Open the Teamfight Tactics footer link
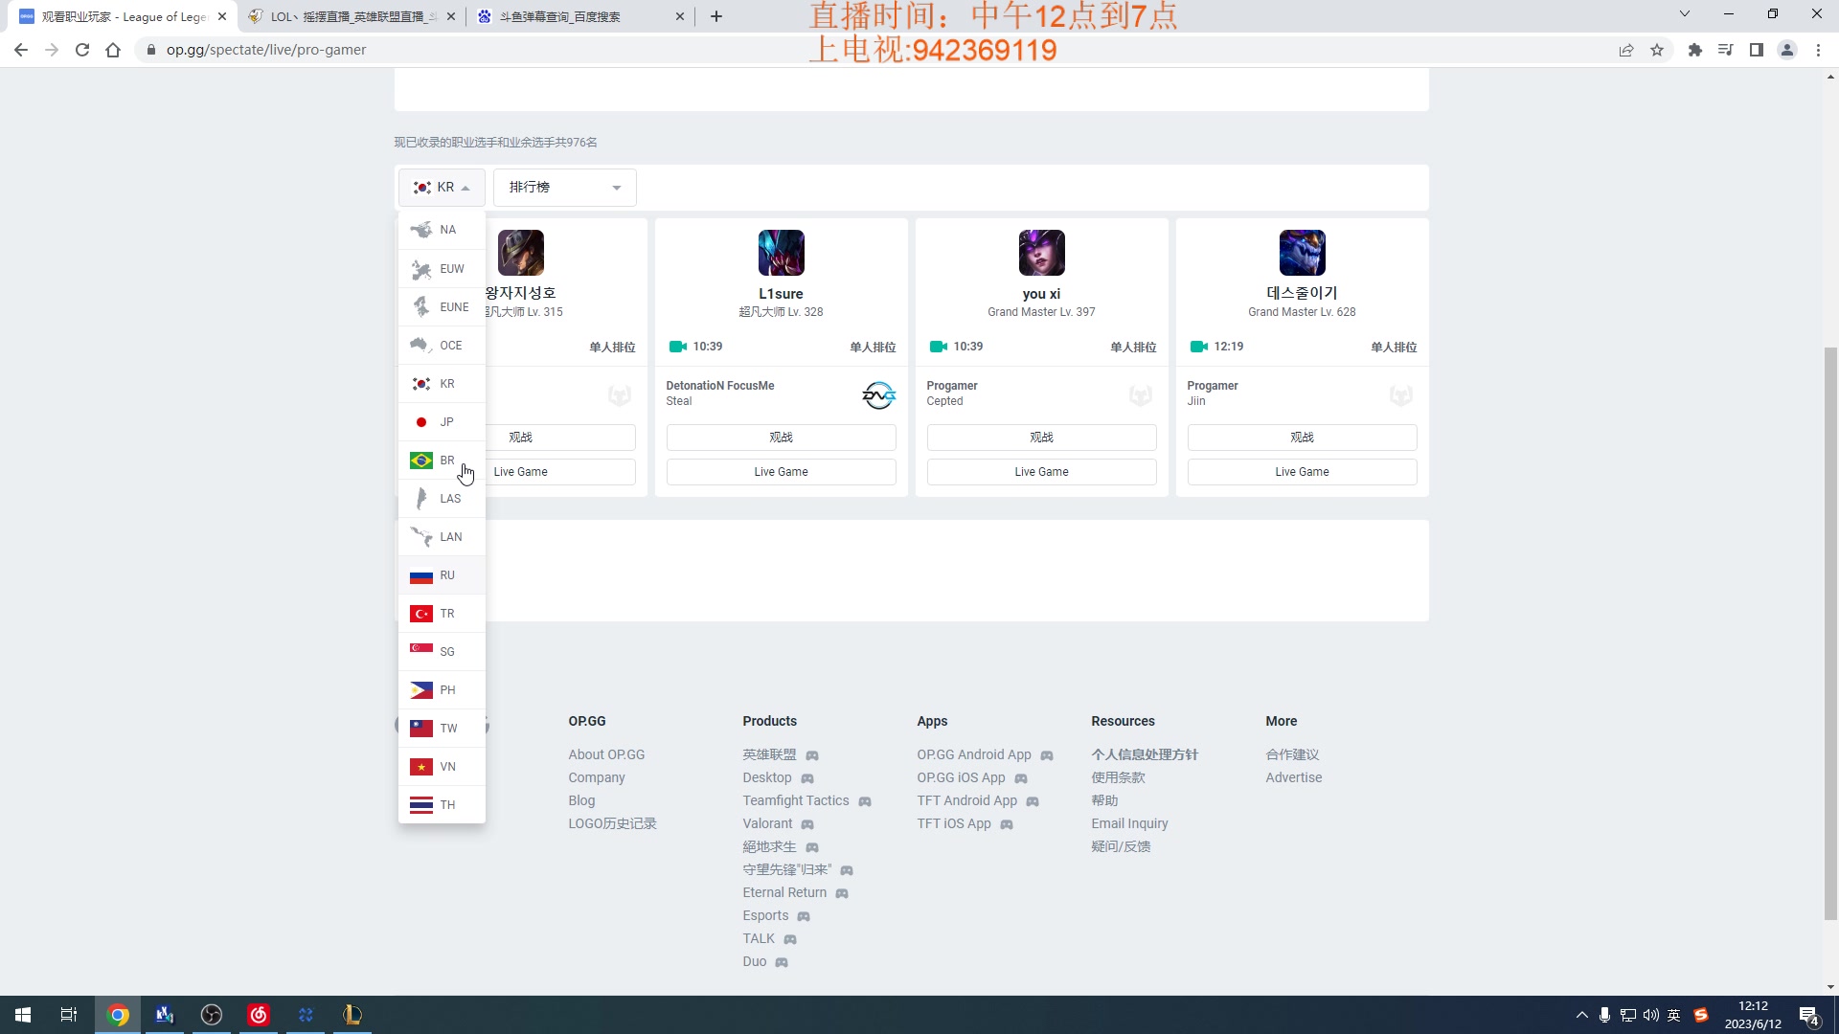Screen dimensions: 1839x1034 coord(795,800)
